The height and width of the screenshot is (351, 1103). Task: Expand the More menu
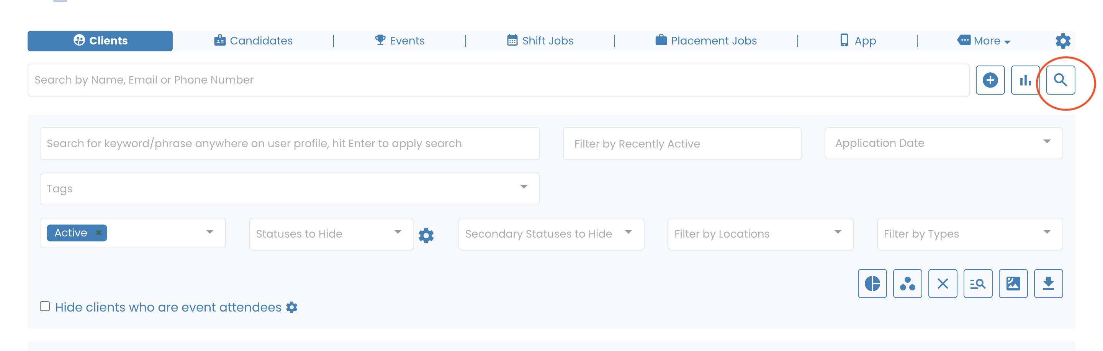coord(984,40)
